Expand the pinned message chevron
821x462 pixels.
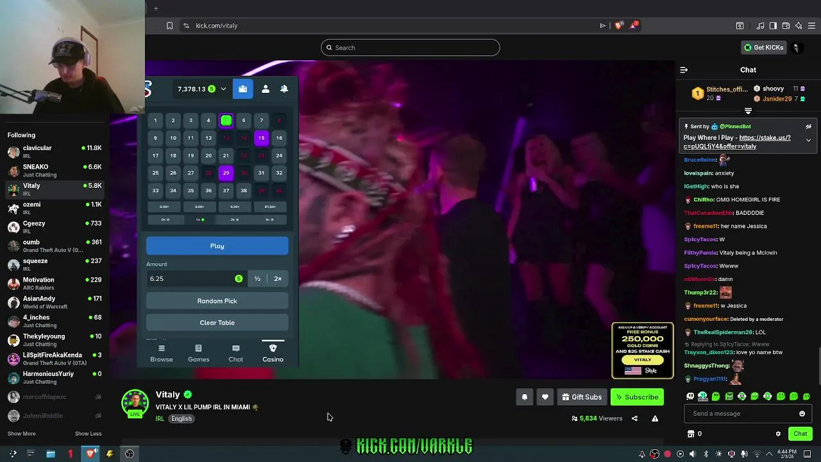click(x=808, y=140)
